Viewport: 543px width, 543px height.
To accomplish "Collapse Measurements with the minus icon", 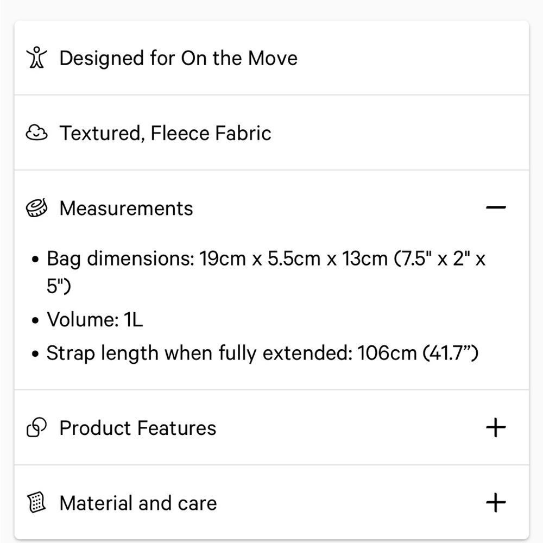I will (x=496, y=207).
